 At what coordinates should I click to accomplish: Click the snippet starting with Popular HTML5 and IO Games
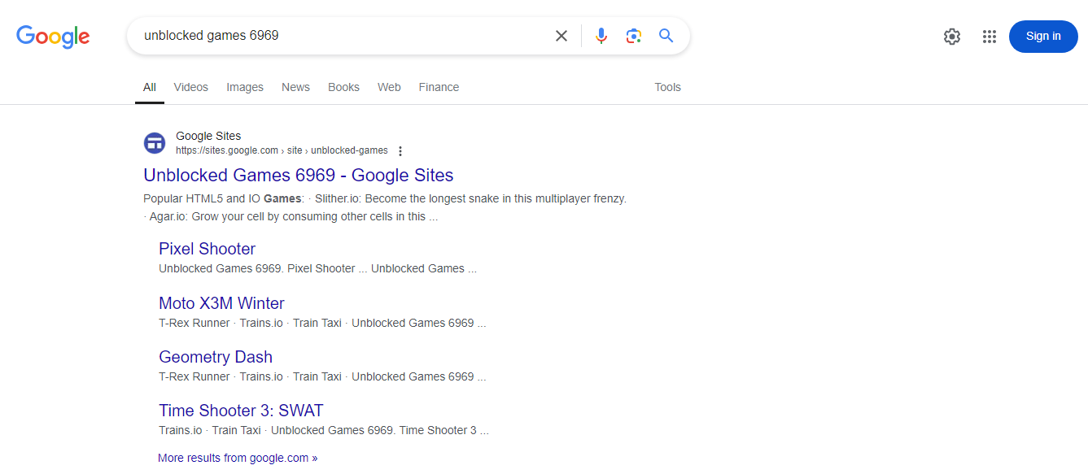[x=385, y=198]
